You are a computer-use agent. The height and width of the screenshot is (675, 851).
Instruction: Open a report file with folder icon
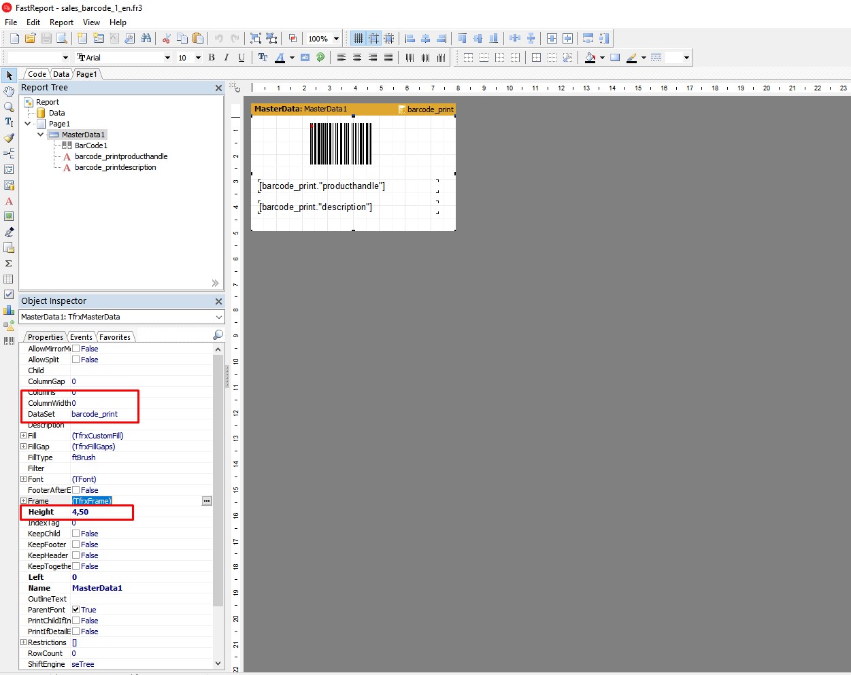pos(30,39)
